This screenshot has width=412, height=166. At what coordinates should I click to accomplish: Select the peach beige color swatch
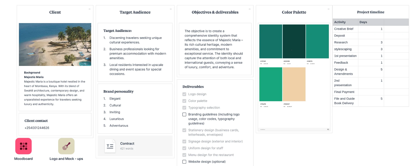[294, 84]
